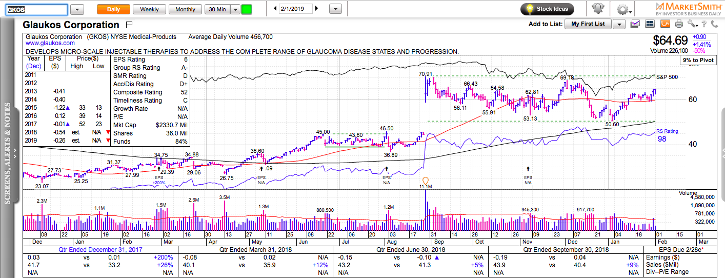Open the wrench tools menu
Screen dimensions: 725x278
coord(693,24)
